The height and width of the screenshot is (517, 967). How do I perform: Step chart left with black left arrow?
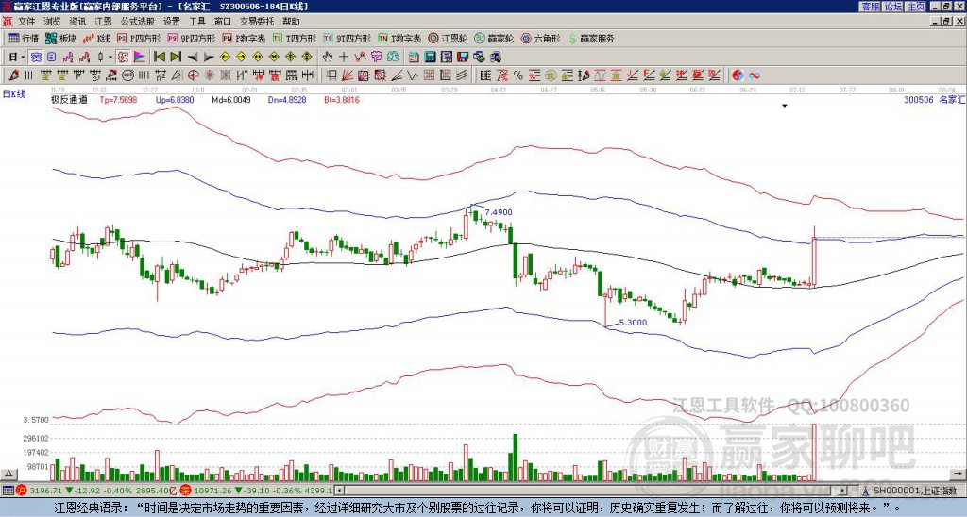pos(193,58)
